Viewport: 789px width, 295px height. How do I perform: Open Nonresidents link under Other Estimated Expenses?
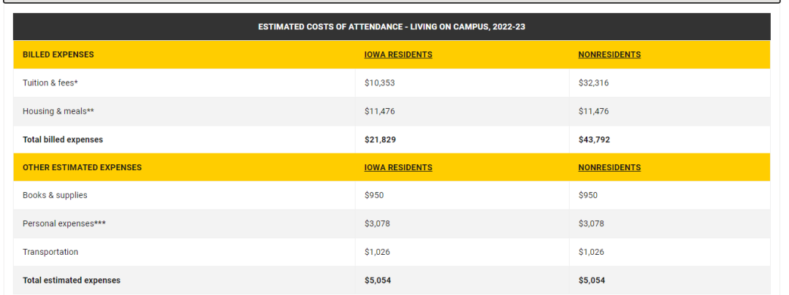click(x=609, y=167)
